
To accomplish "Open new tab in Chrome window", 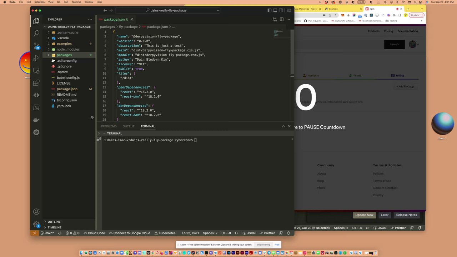I will (x=408, y=9).
